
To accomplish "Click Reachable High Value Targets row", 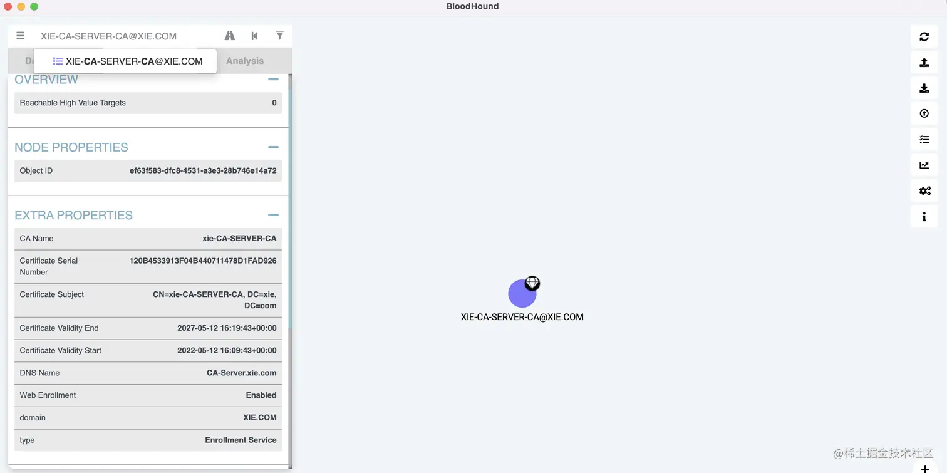I will point(148,103).
